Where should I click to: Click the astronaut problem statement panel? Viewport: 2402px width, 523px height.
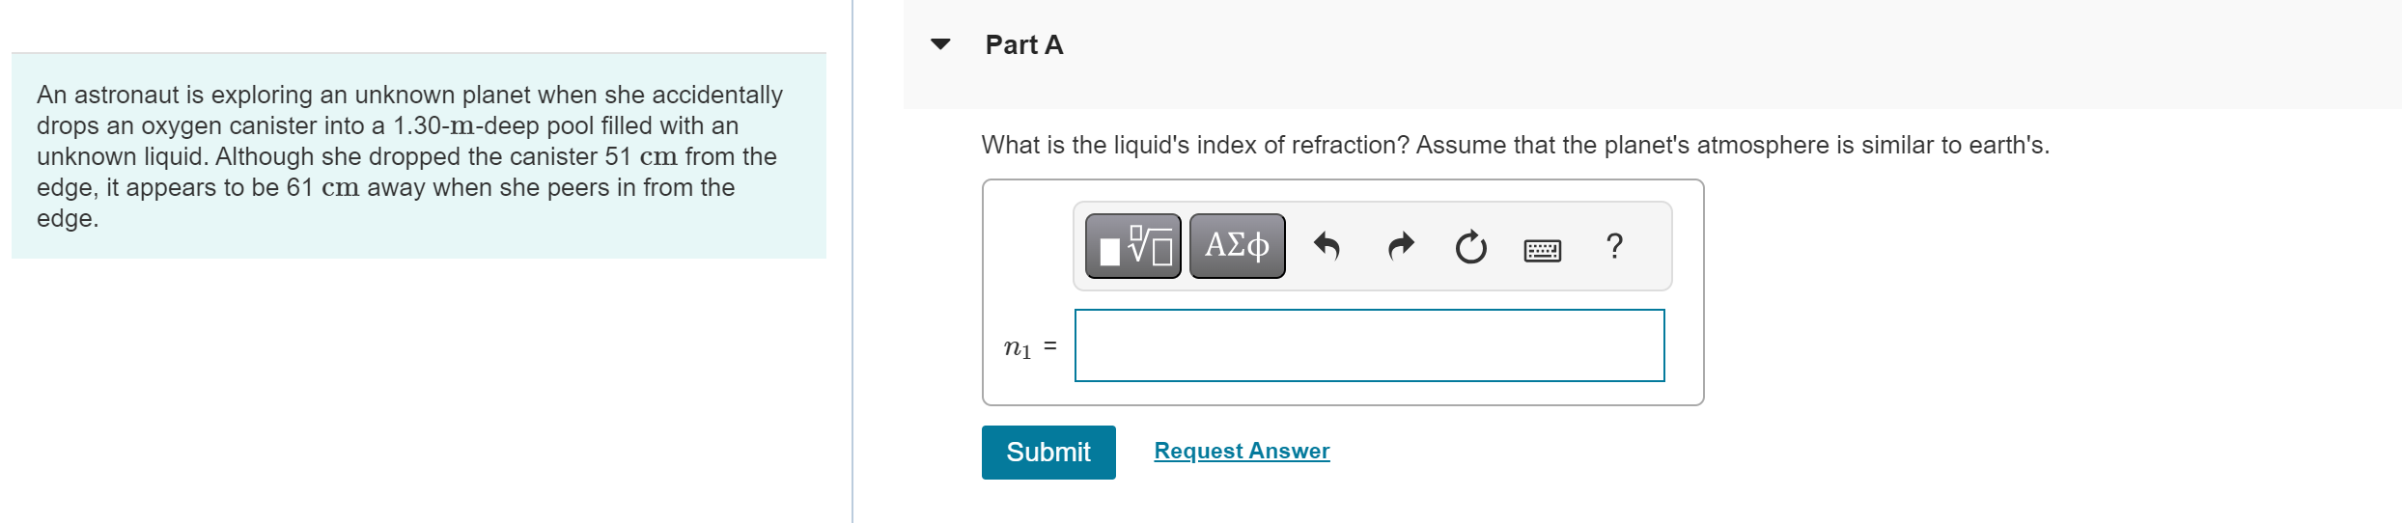(419, 155)
